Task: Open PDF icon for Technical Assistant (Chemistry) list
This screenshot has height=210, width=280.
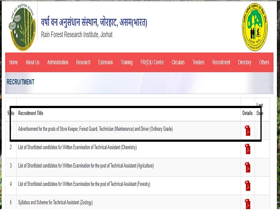Action: tap(248, 149)
